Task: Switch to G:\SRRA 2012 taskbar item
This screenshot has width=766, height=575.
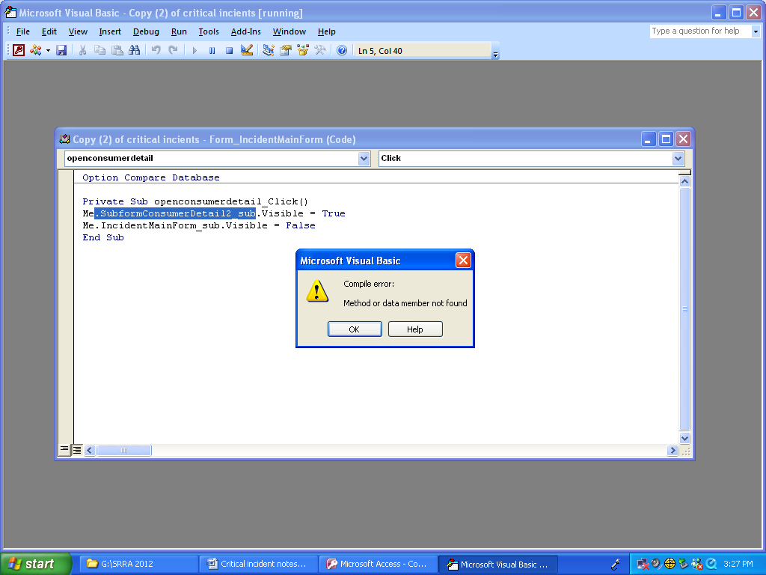Action: pyautogui.click(x=138, y=564)
